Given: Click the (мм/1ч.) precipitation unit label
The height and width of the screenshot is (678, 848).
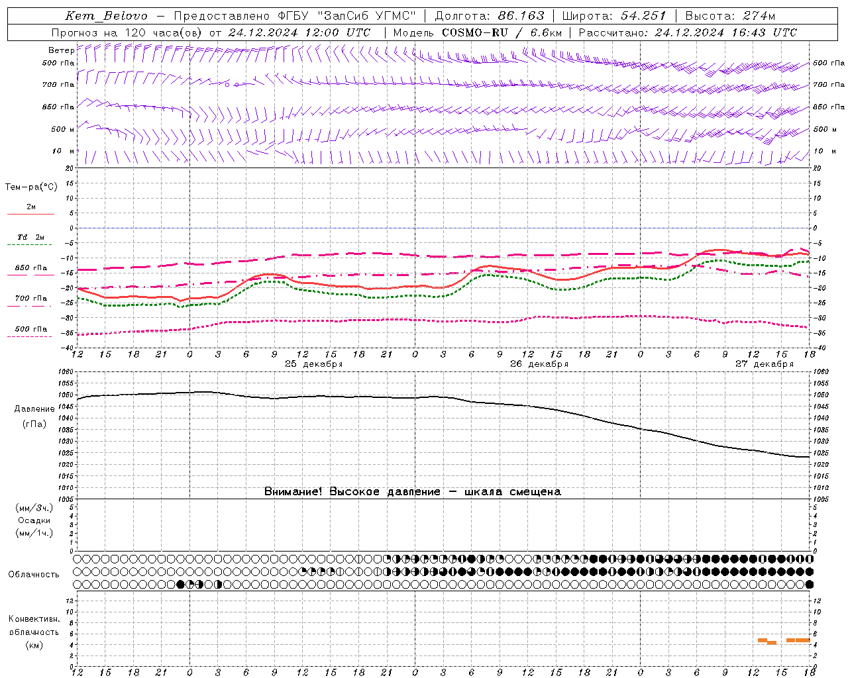Looking at the screenshot, I should tap(34, 533).
